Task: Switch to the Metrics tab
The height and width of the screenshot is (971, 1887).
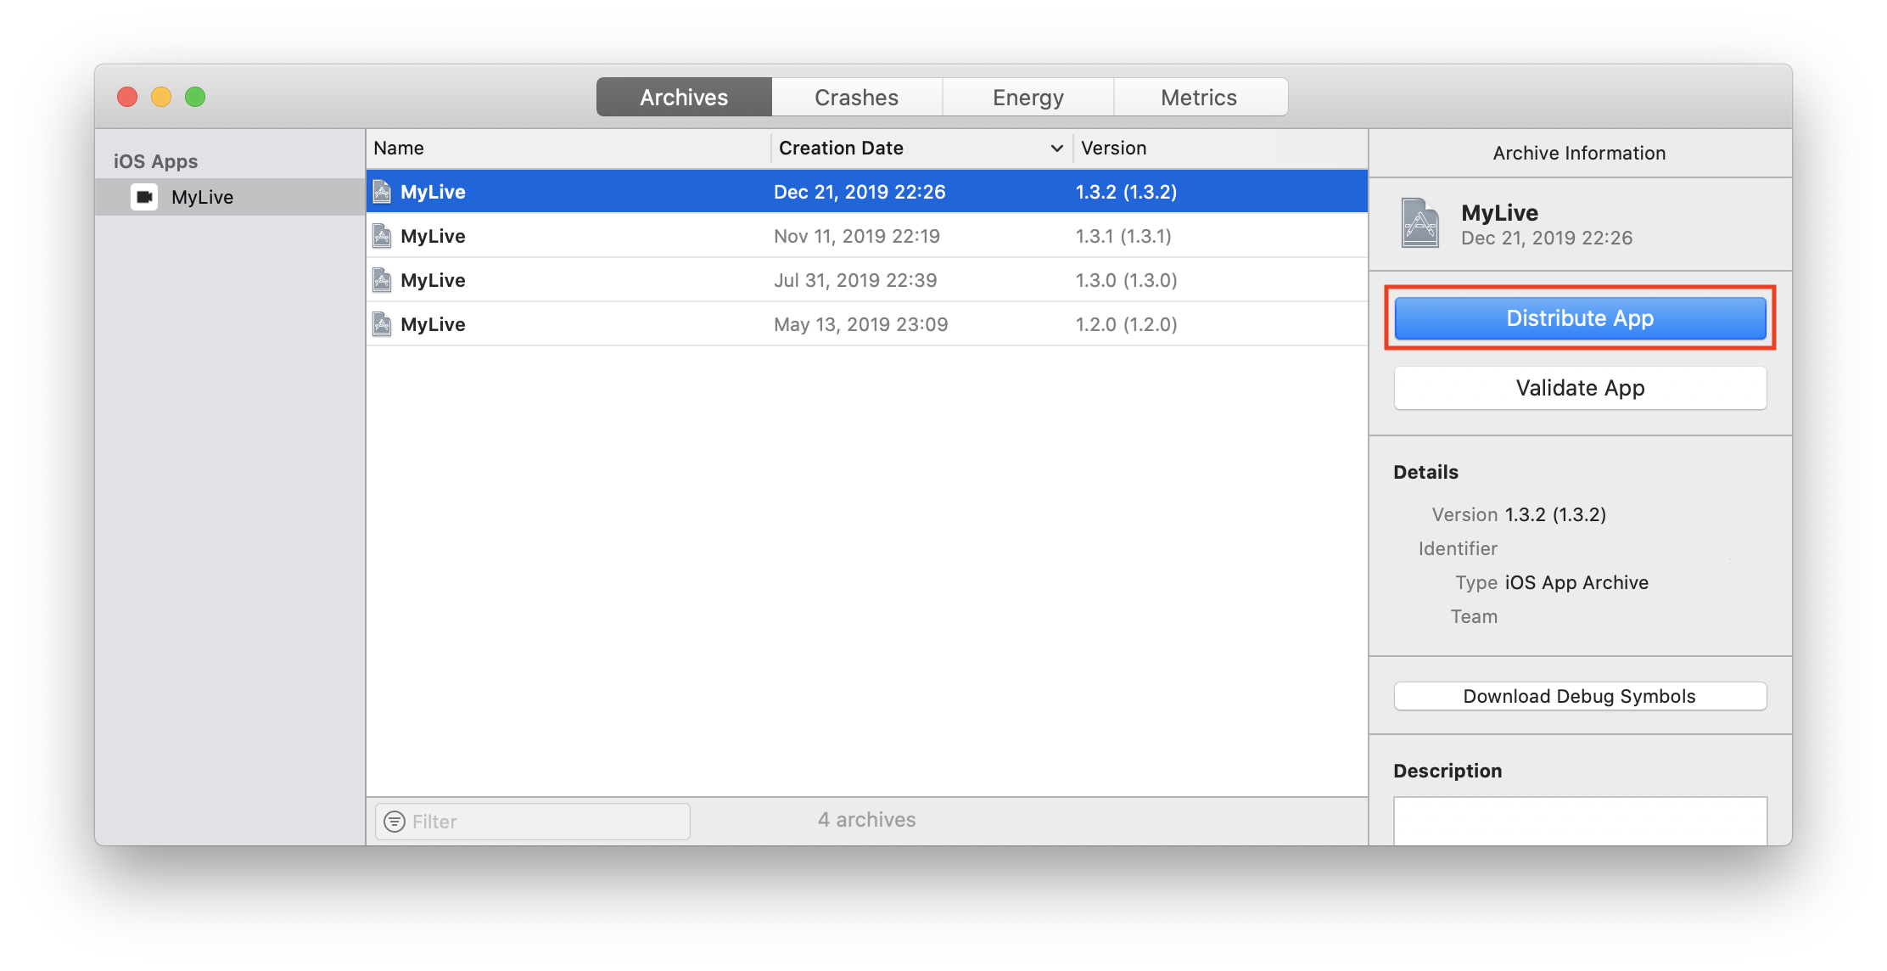Action: coord(1198,98)
